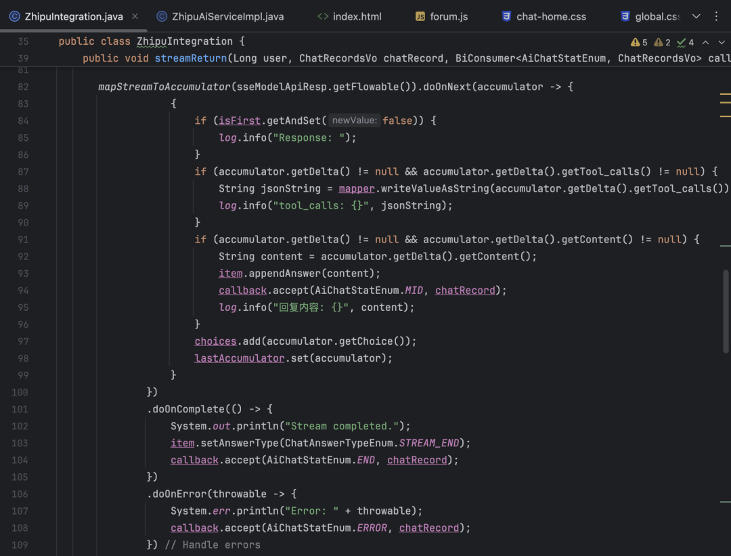Viewport: 731px width, 556px height.
Task: Click the "回复内容: {}" string literal
Action: (311, 307)
